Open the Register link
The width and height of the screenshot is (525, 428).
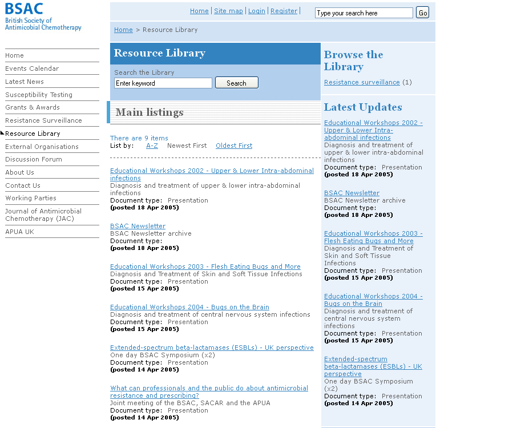coord(284,11)
